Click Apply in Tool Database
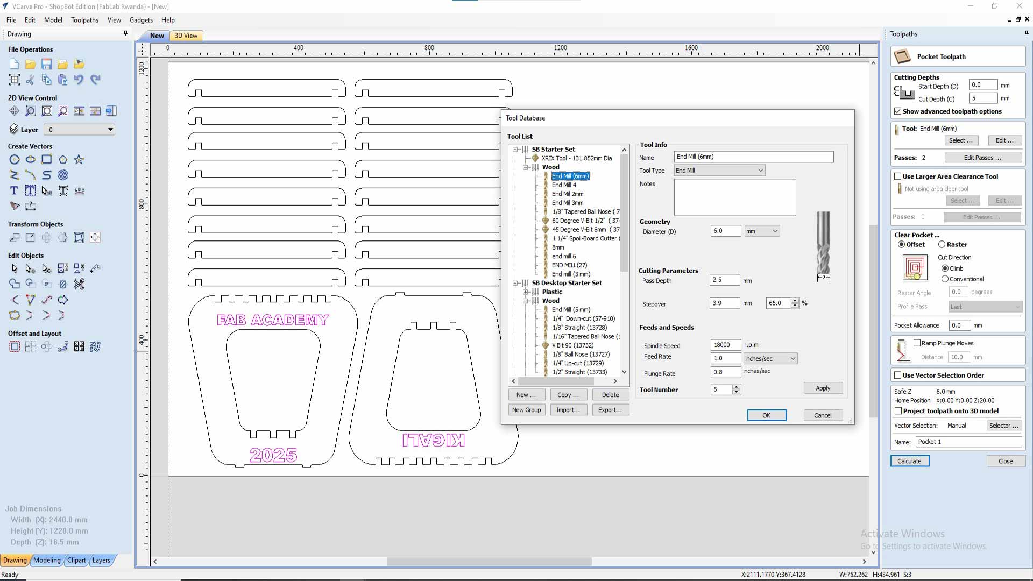This screenshot has width=1033, height=581. [x=823, y=388]
